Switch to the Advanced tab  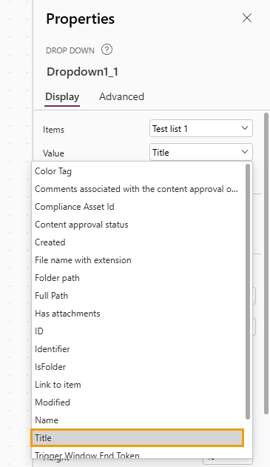[x=121, y=97]
